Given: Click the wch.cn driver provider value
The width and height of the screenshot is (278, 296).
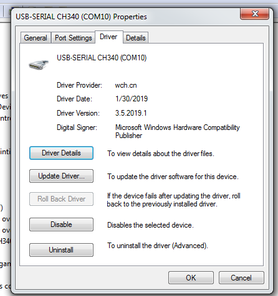Looking at the screenshot, I should coord(126,85).
